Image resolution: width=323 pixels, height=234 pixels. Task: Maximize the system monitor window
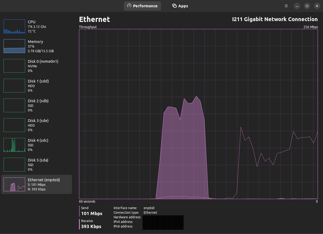[307, 6]
